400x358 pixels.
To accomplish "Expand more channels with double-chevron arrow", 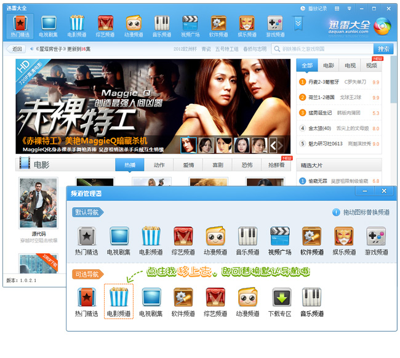I will tap(298, 23).
